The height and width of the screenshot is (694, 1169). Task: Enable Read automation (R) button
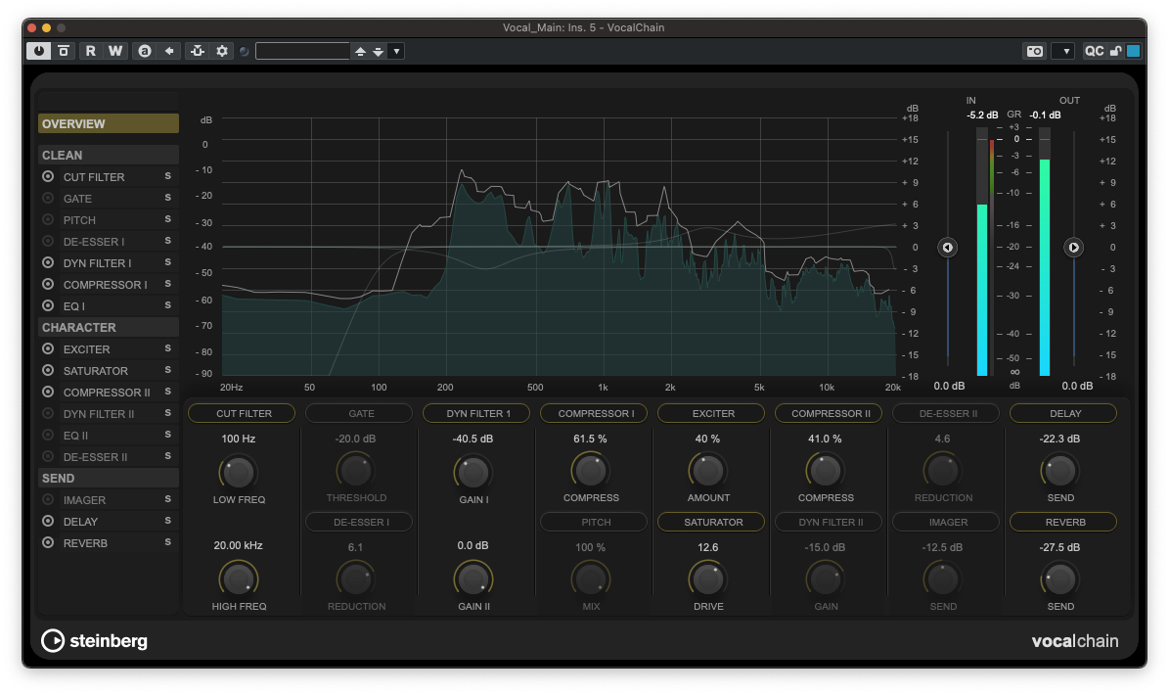90,51
